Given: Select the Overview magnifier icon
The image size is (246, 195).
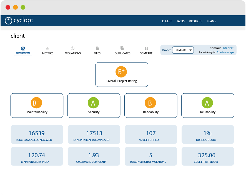Looking at the screenshot, I should 23,48.
